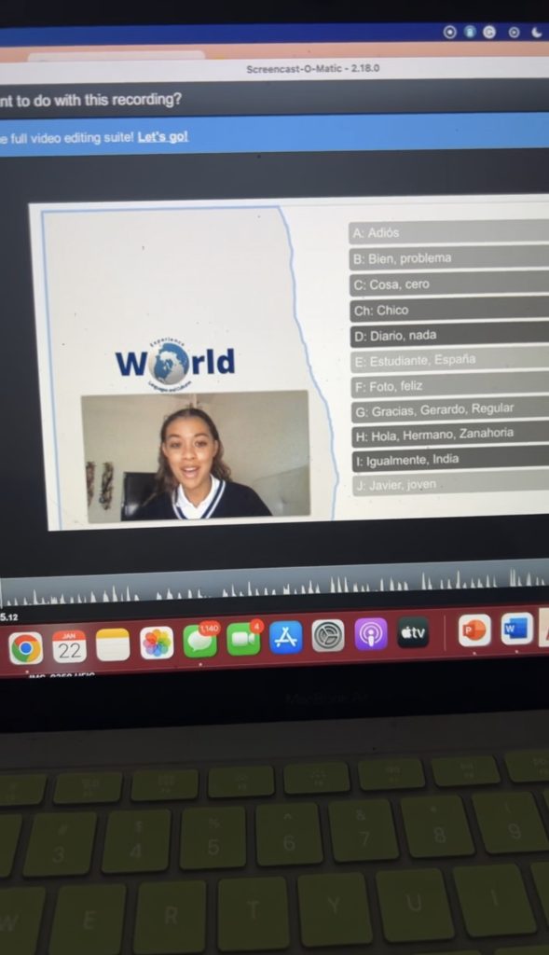
Task: Open System Preferences gear icon
Action: click(x=328, y=635)
